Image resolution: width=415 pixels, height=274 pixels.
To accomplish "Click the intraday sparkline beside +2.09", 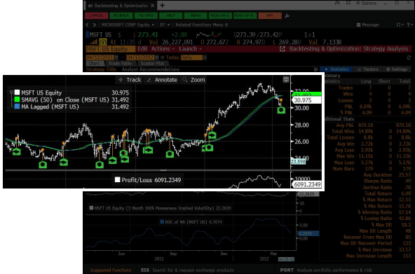I will (x=209, y=34).
